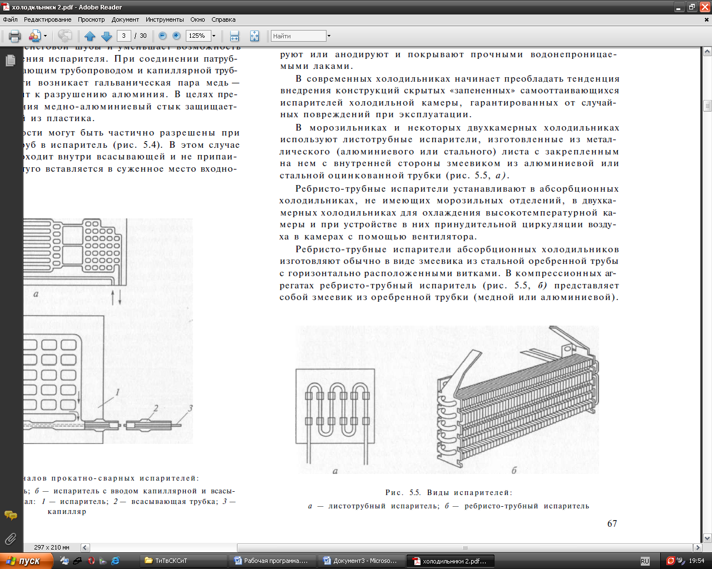Click Show Desktop icon in quick launch
The image size is (712, 569).
(65, 561)
